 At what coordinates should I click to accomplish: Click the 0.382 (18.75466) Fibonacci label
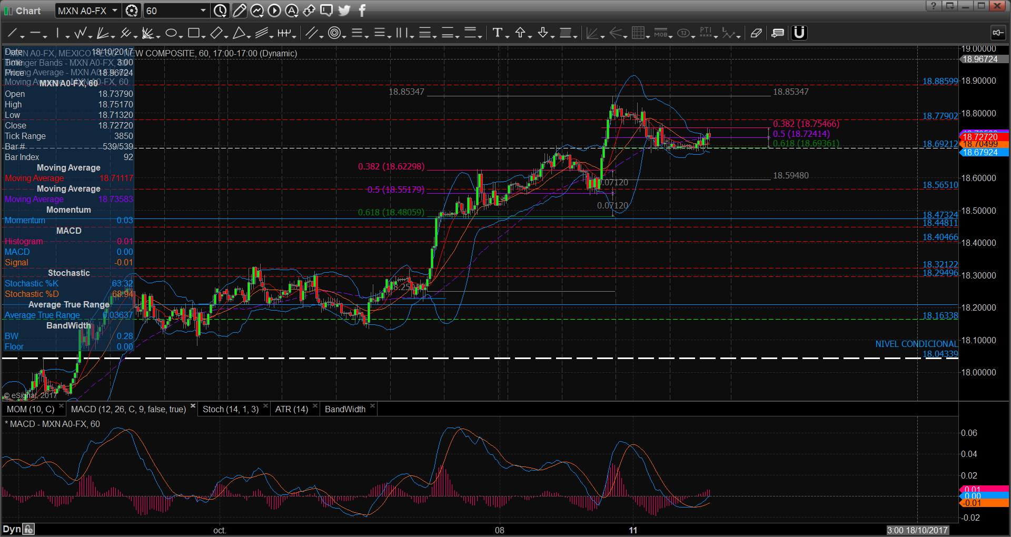(806, 124)
